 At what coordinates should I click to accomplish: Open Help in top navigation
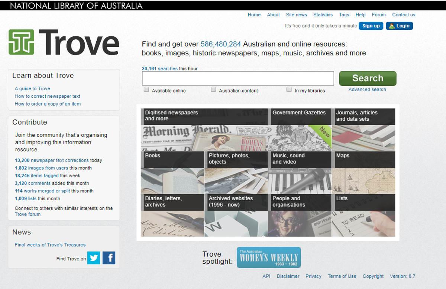point(361,15)
